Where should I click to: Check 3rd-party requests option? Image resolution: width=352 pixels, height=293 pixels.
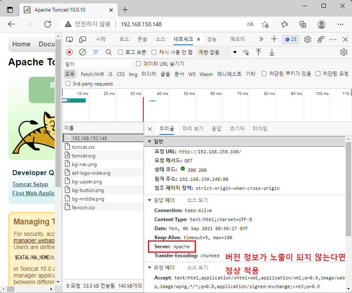68,83
